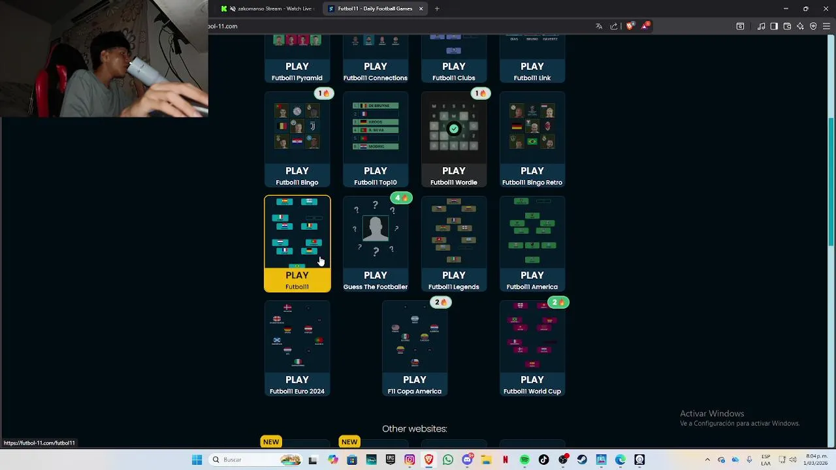Viewport: 836px width, 470px height.
Task: Toggle the browser sidebar panel
Action: (774, 26)
